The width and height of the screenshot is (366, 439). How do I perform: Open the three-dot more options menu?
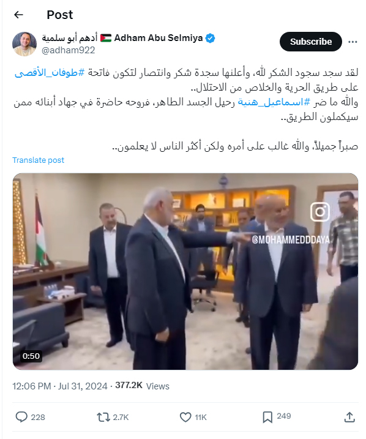353,42
